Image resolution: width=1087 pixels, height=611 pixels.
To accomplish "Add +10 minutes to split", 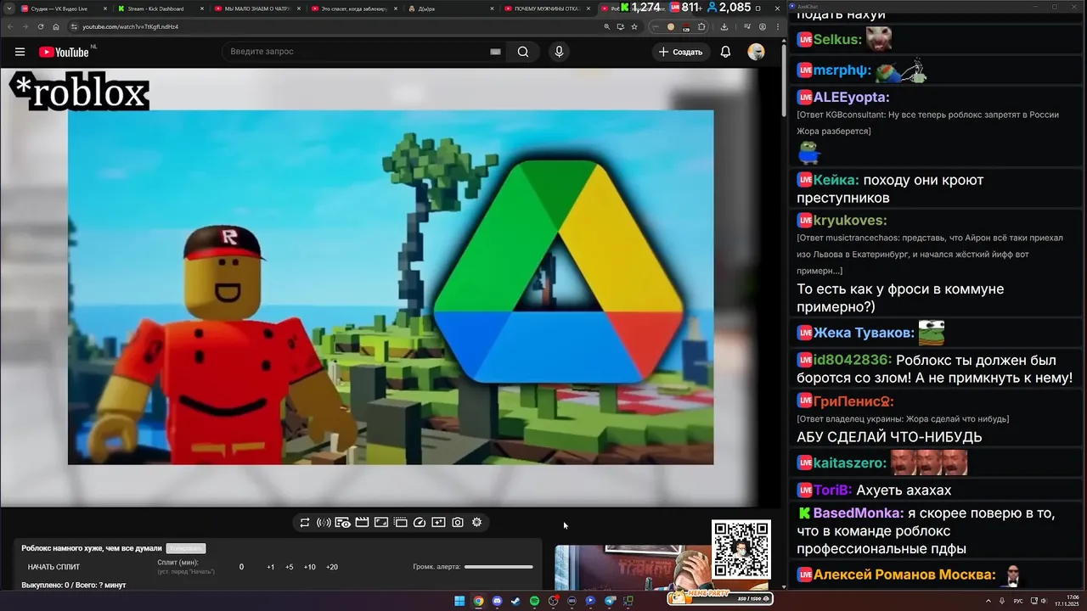I will (x=309, y=567).
